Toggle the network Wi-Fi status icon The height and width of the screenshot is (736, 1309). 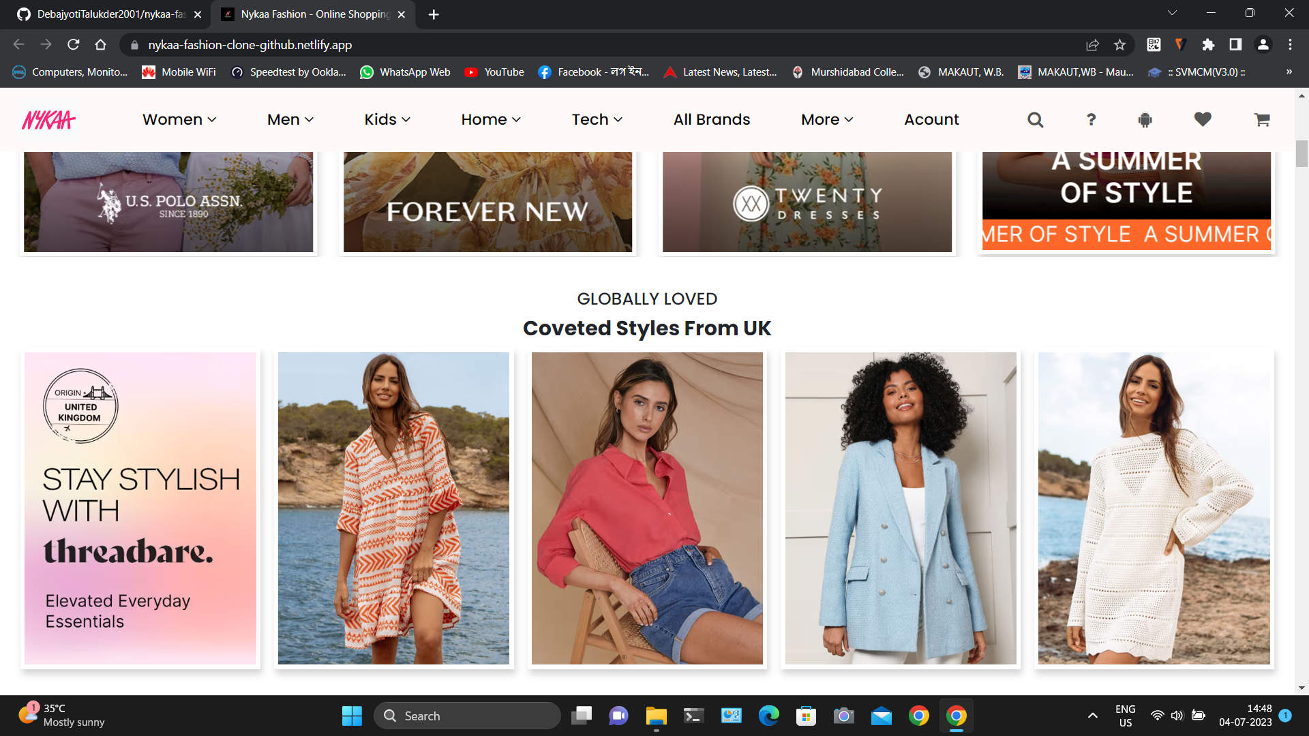pos(1157,716)
